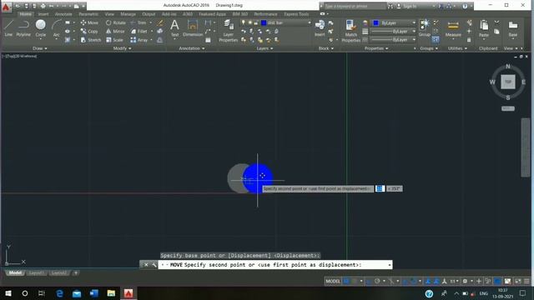Viewport: 534px width, 300px height.
Task: Select the Line tool
Action: pos(8,28)
